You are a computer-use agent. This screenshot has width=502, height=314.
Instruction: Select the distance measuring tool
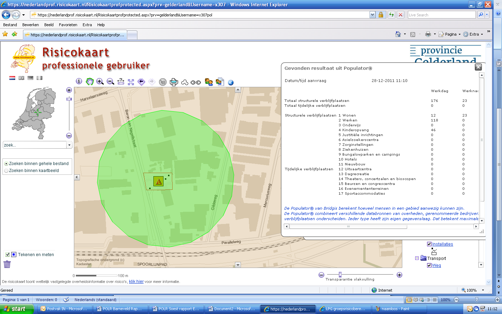(121, 81)
